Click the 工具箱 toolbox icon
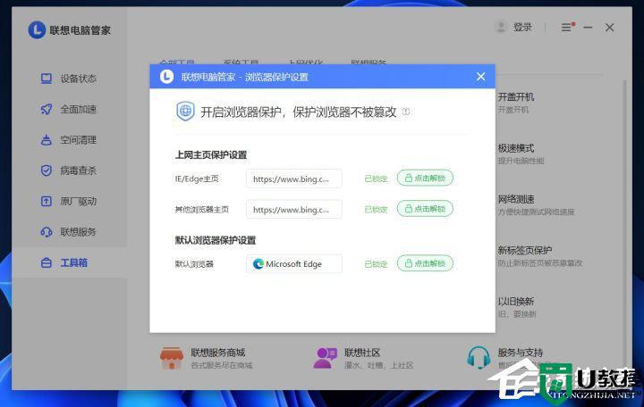Viewport: 644px width, 407px height. 47,262
